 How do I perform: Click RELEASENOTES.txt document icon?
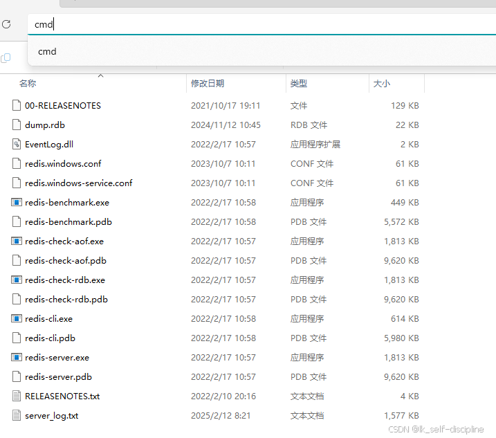[17, 396]
